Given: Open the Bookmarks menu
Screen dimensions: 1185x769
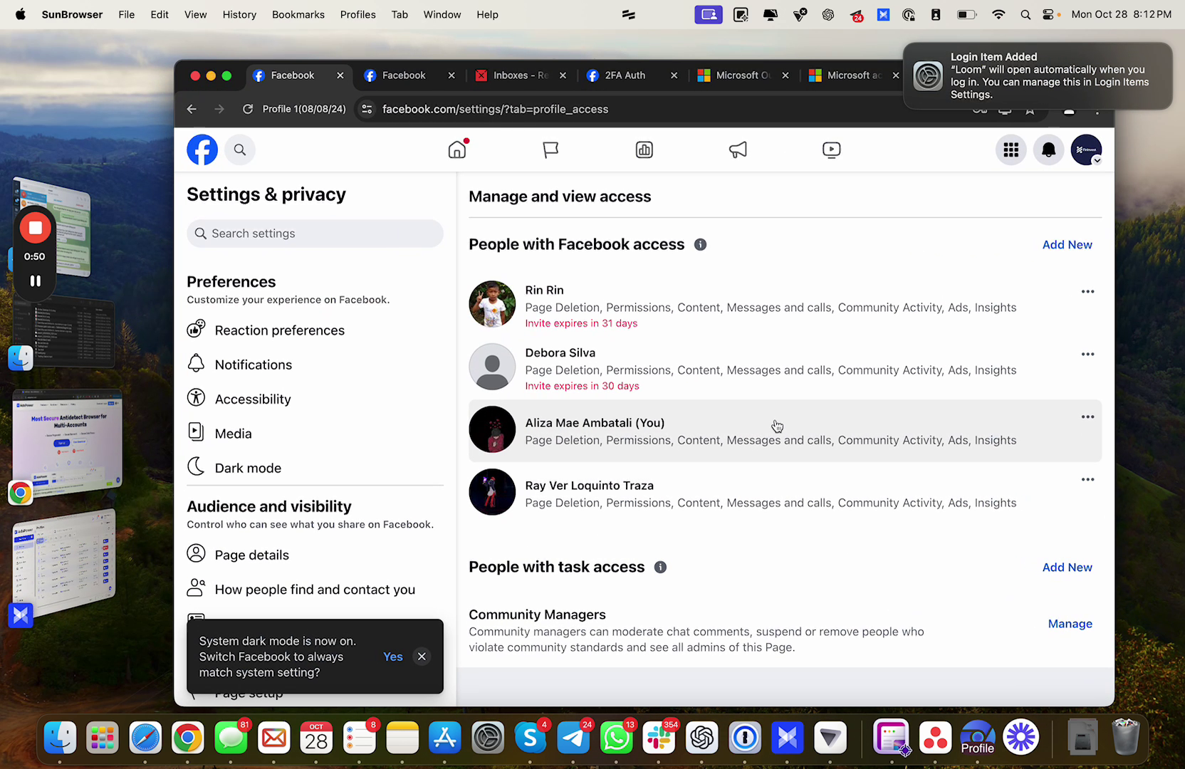Looking at the screenshot, I should coord(298,14).
